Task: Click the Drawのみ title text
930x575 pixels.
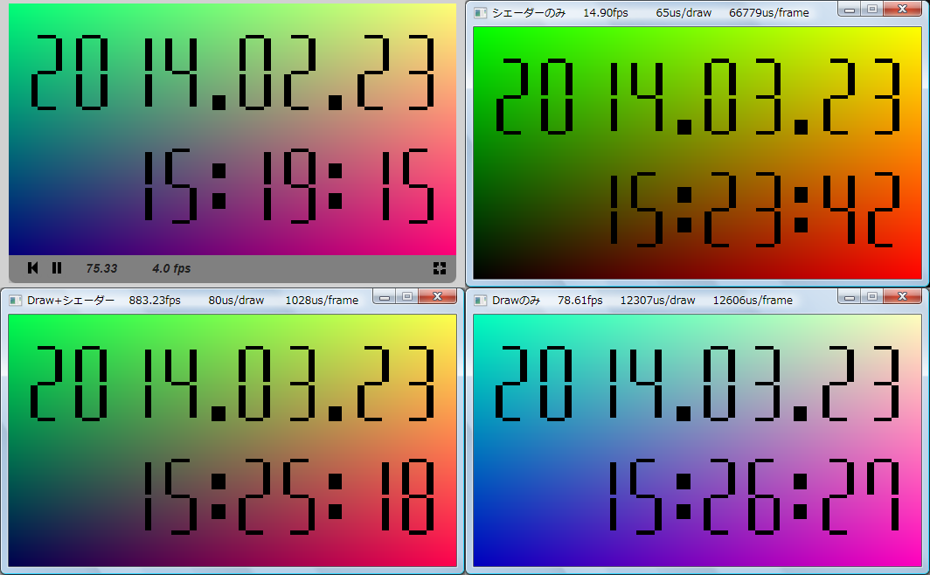Action: click(516, 301)
